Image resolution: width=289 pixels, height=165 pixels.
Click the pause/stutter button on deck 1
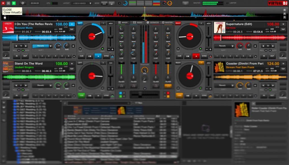pos(90,56)
